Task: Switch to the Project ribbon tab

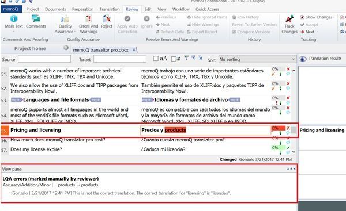Action: coord(32,9)
